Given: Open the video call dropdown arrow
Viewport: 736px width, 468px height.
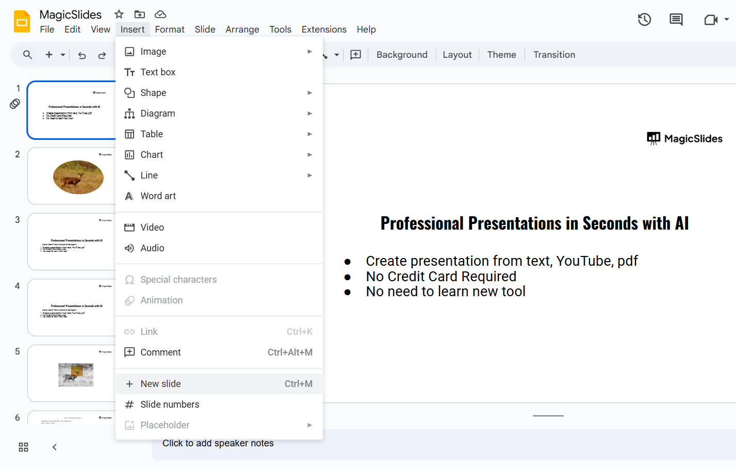Looking at the screenshot, I should pos(727,20).
